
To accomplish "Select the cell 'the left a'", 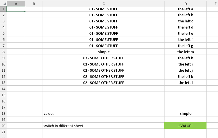I will click(x=185, y=9).
